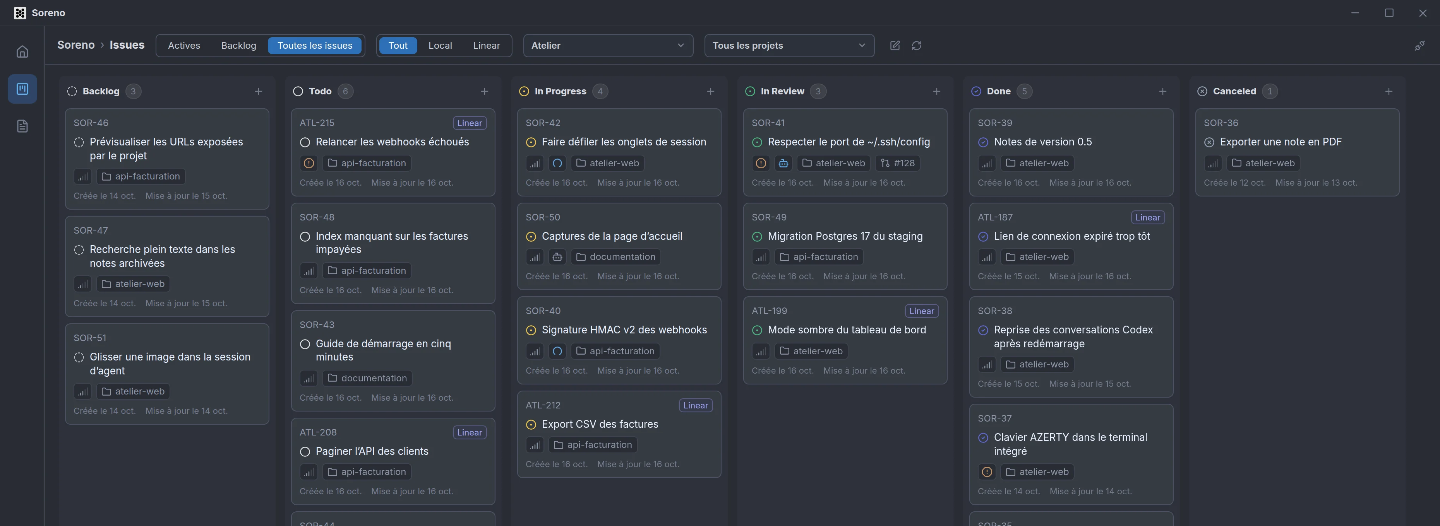1440x526 pixels.
Task: Switch to the Backlog tab
Action: pyautogui.click(x=239, y=46)
